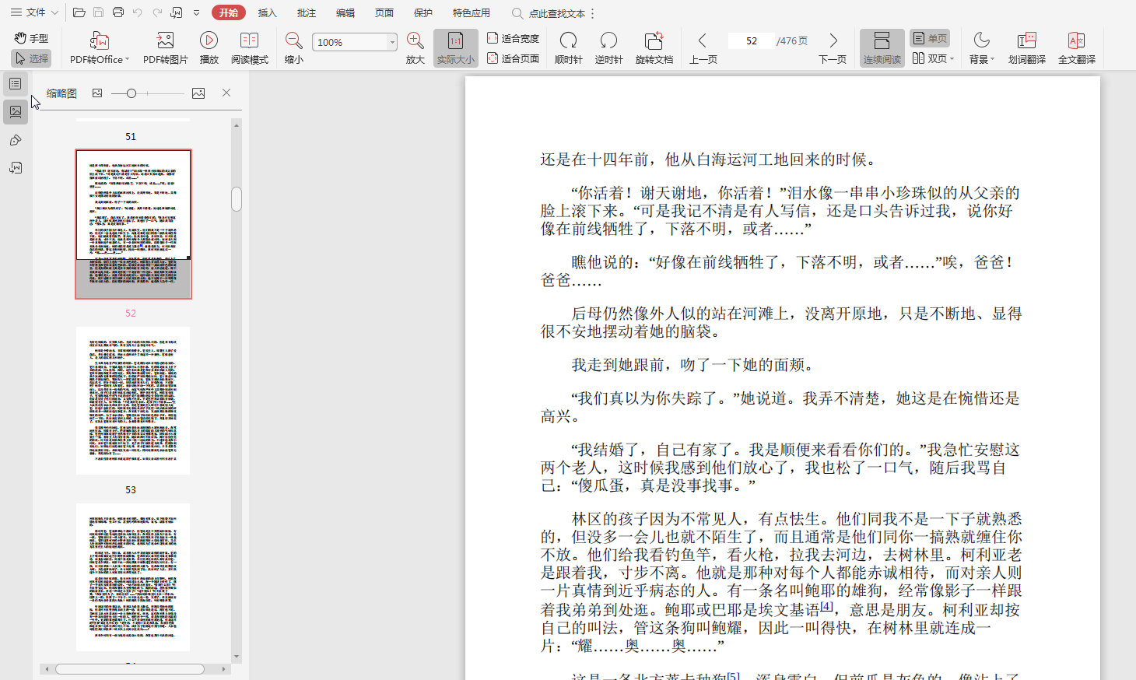The image size is (1136, 680).
Task: Click small thumbnail size icon
Action: [97, 93]
